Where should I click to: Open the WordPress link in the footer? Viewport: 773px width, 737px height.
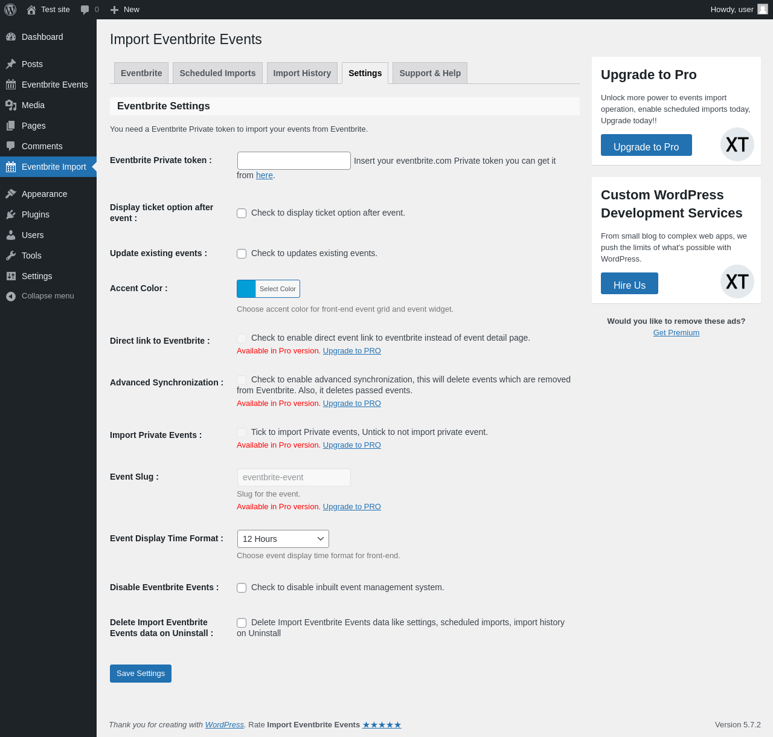pyautogui.click(x=225, y=725)
